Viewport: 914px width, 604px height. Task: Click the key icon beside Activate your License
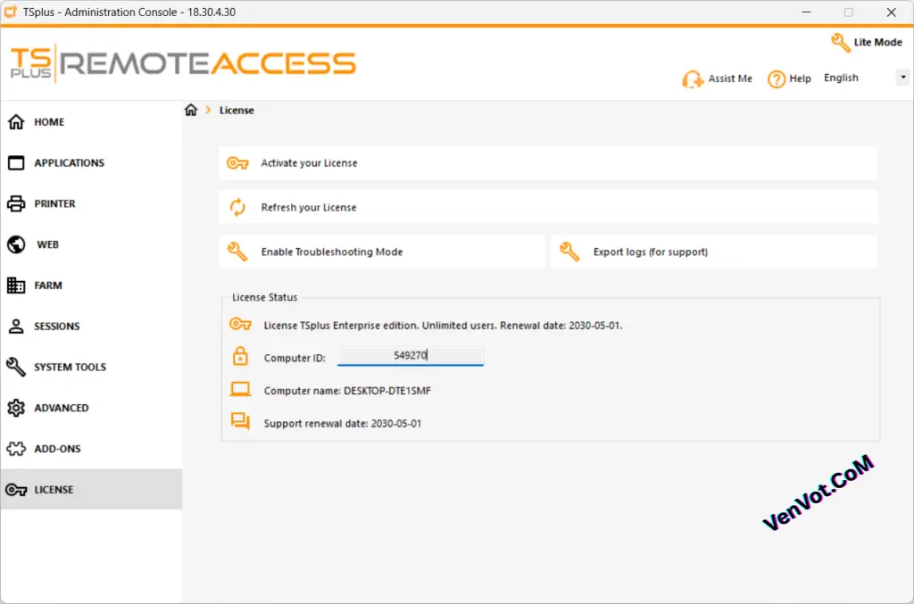pos(237,163)
